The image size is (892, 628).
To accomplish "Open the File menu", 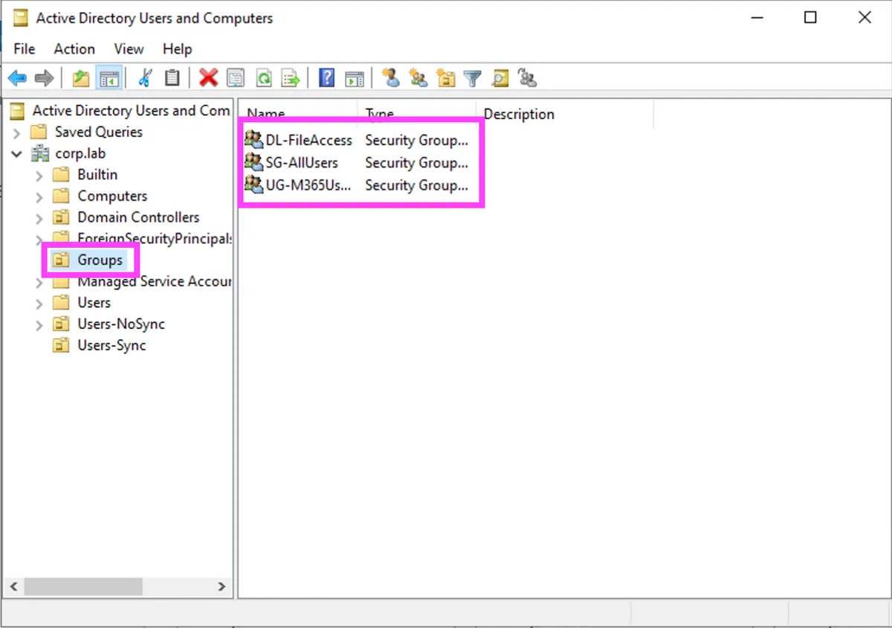I will click(x=25, y=49).
